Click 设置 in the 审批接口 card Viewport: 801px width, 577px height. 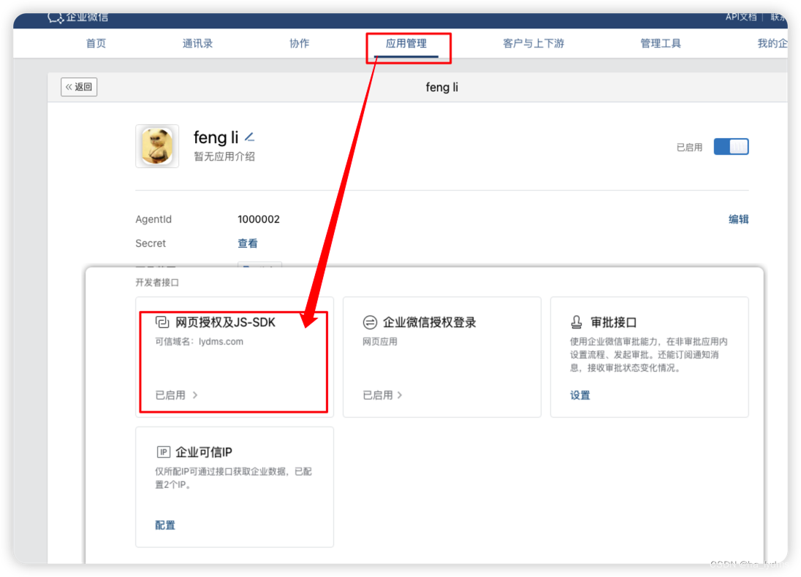tap(580, 395)
